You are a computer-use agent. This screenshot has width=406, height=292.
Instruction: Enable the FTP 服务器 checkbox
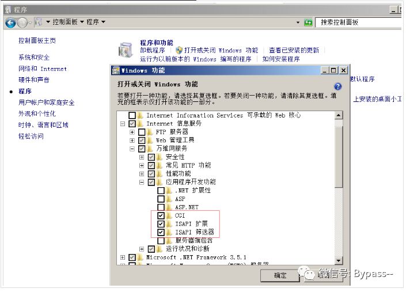tap(142, 132)
